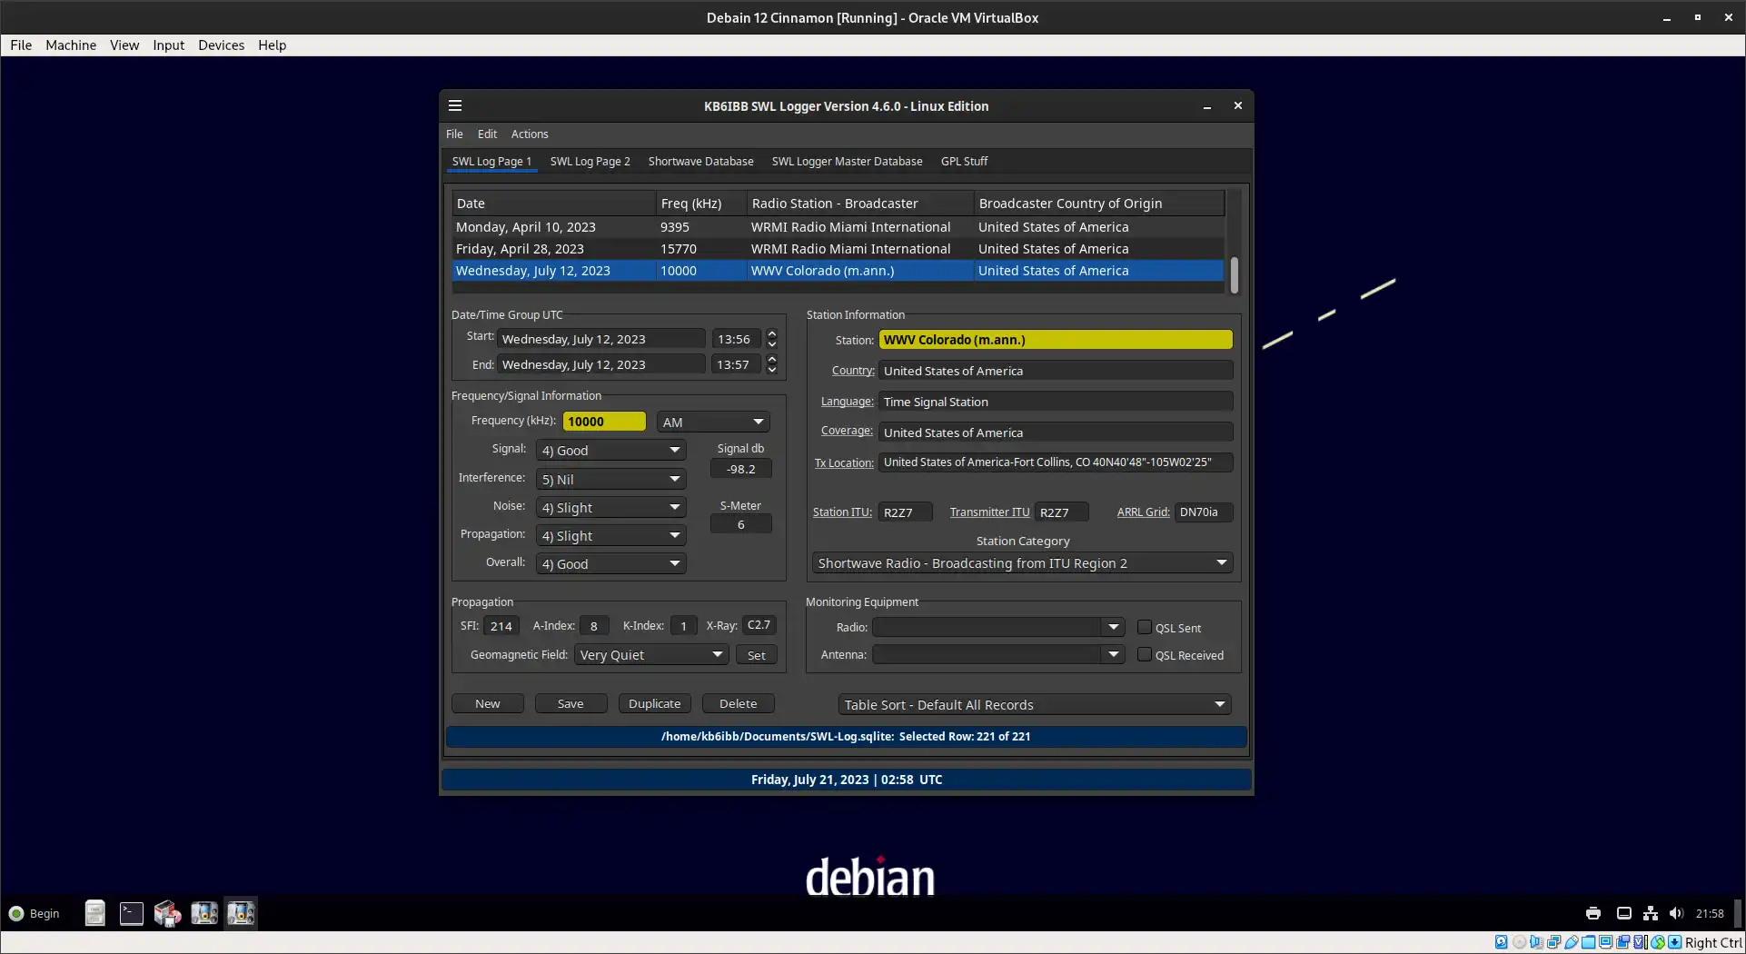Increase the Start time with up arrow
The width and height of the screenshot is (1746, 954).
point(772,333)
